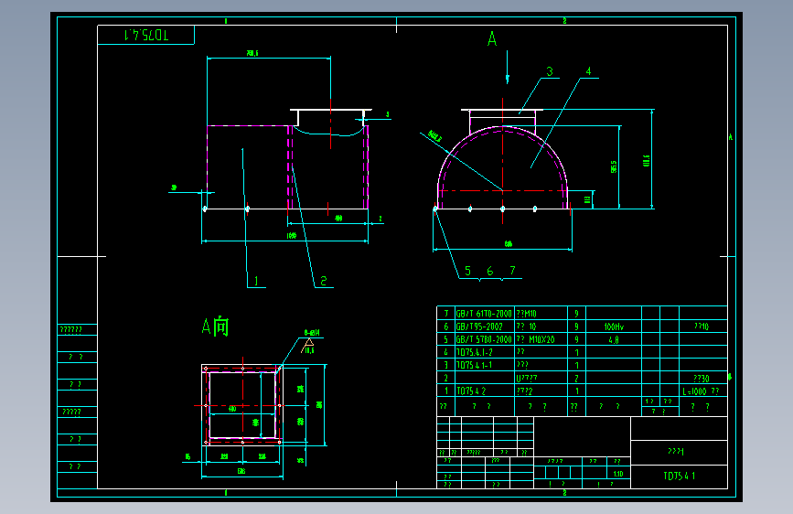793x514 pixels.
Task: Click the radius dimension on the semicircle view
Action: tap(435, 135)
